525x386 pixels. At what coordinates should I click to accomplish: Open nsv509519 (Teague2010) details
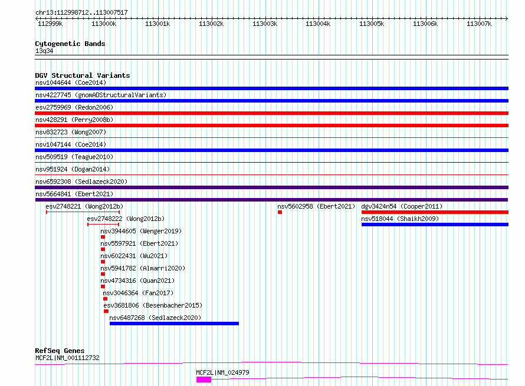pyautogui.click(x=74, y=157)
